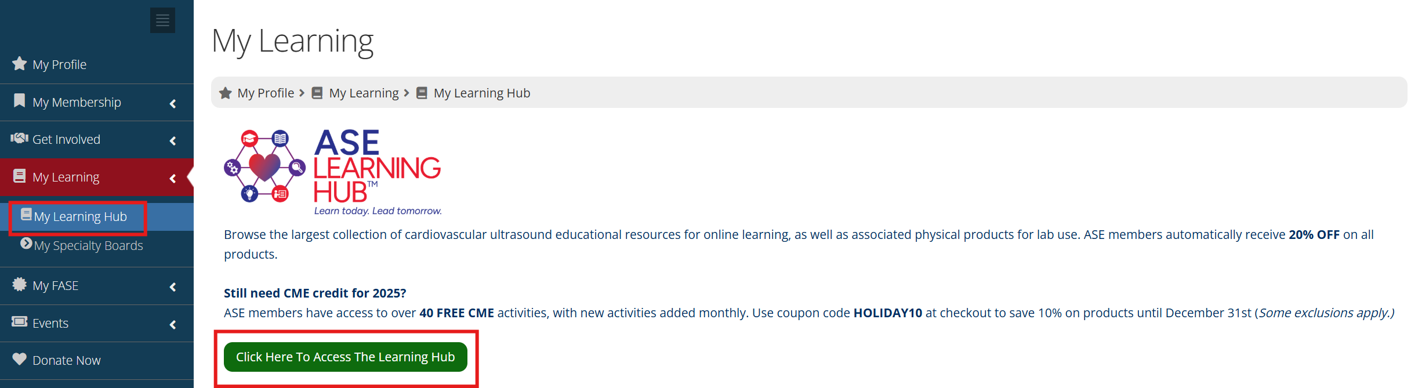Click the My Learning breadcrumb link

(364, 92)
